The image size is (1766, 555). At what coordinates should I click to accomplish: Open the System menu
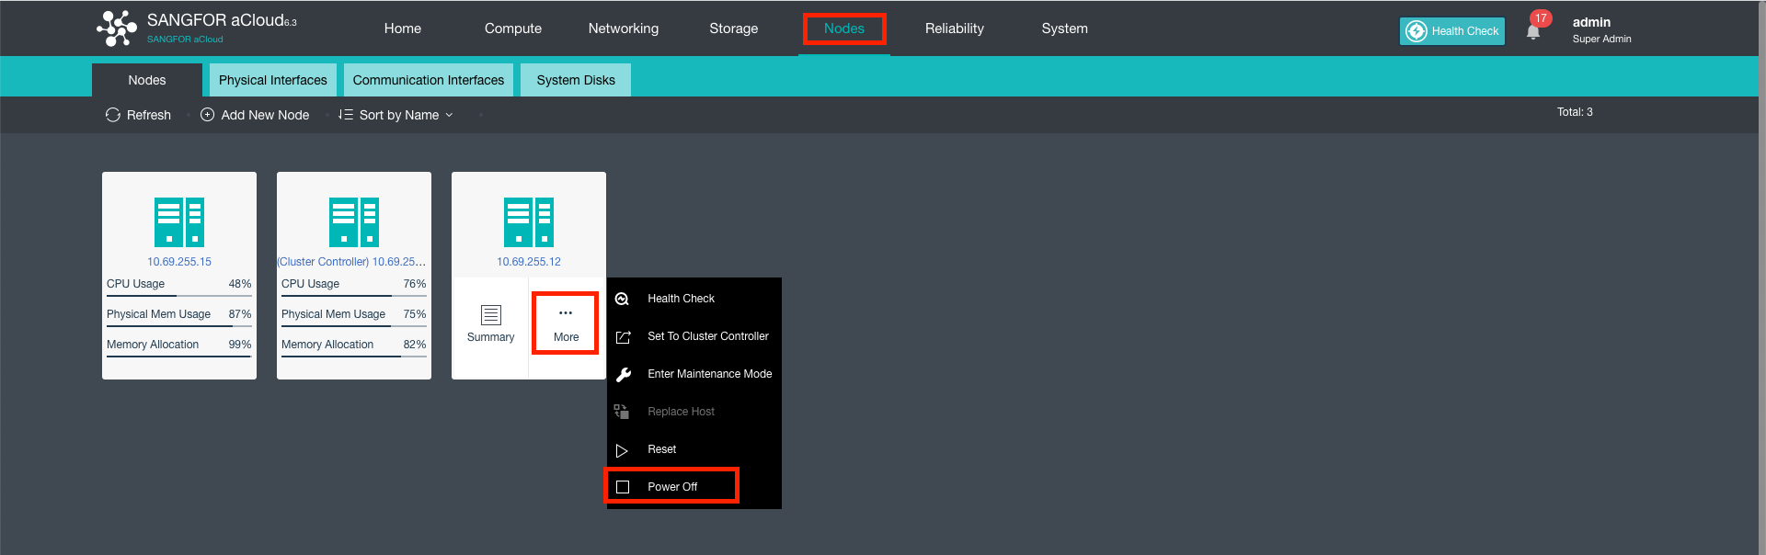1065,28
